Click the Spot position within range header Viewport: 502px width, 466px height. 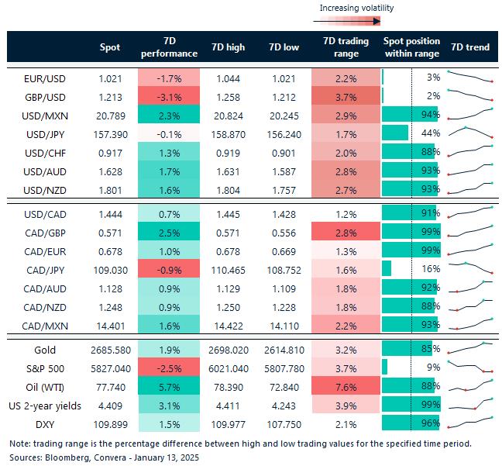coord(411,47)
